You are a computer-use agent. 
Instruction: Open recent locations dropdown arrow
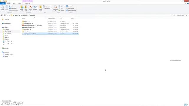(x=7, y=15)
